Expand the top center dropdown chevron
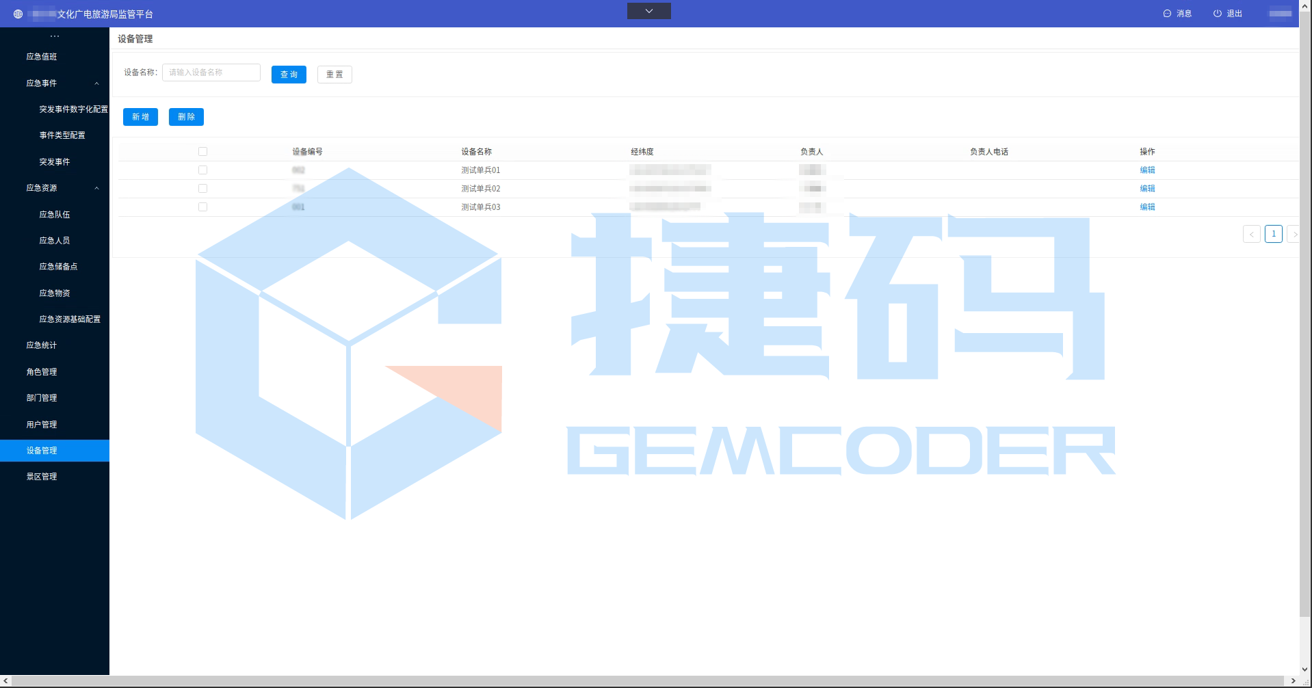This screenshot has height=688, width=1312. click(x=648, y=11)
